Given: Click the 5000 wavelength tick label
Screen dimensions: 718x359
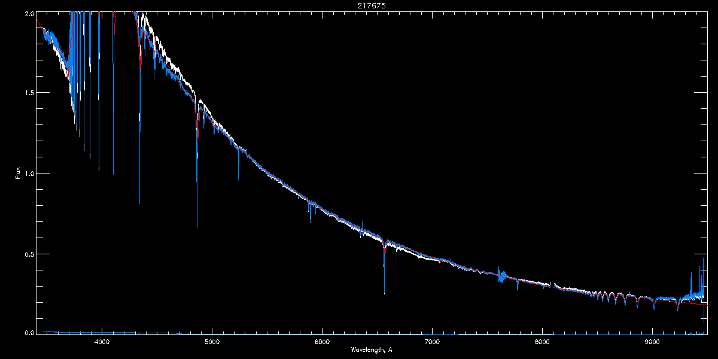Looking at the screenshot, I should 212,342.
